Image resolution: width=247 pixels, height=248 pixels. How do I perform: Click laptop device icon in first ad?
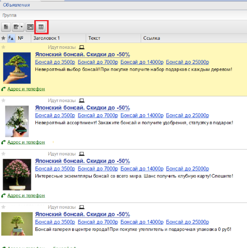coord(82,47)
